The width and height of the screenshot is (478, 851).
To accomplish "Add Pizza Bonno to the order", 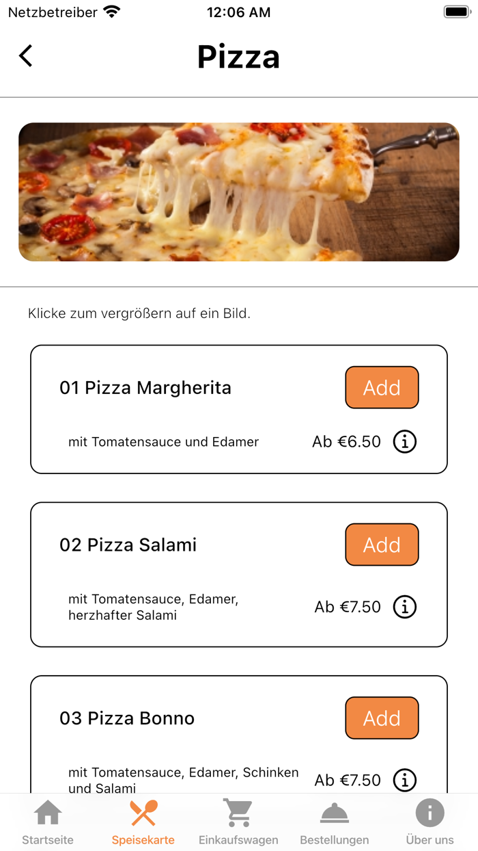I will point(382,718).
